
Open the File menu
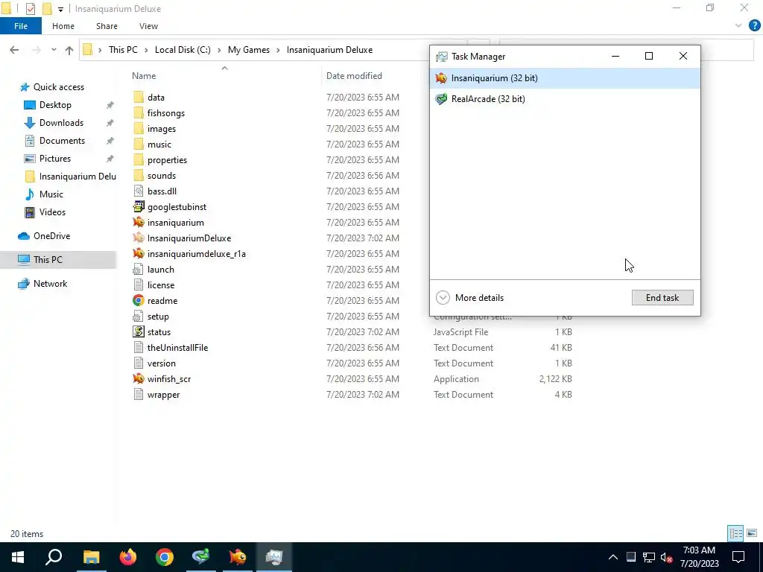pos(20,26)
